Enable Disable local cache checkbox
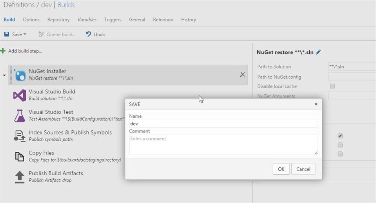Screen dimensions: 376x203 (x=332, y=86)
